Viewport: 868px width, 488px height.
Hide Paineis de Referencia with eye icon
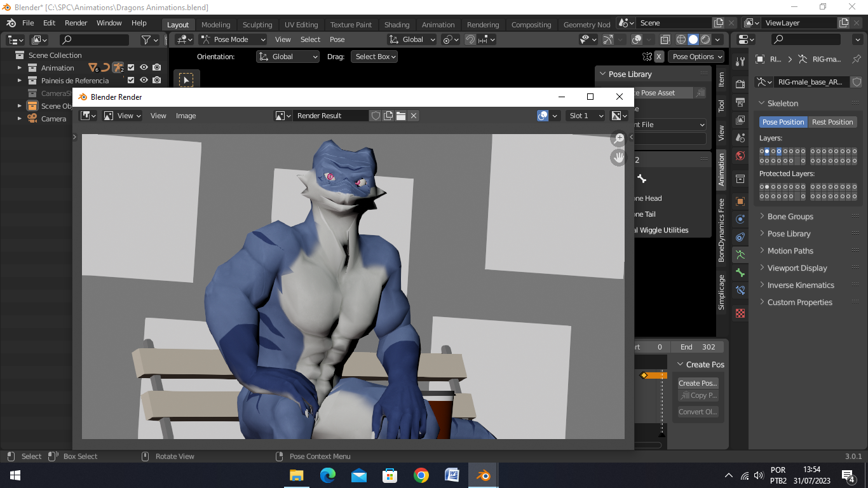(144, 81)
